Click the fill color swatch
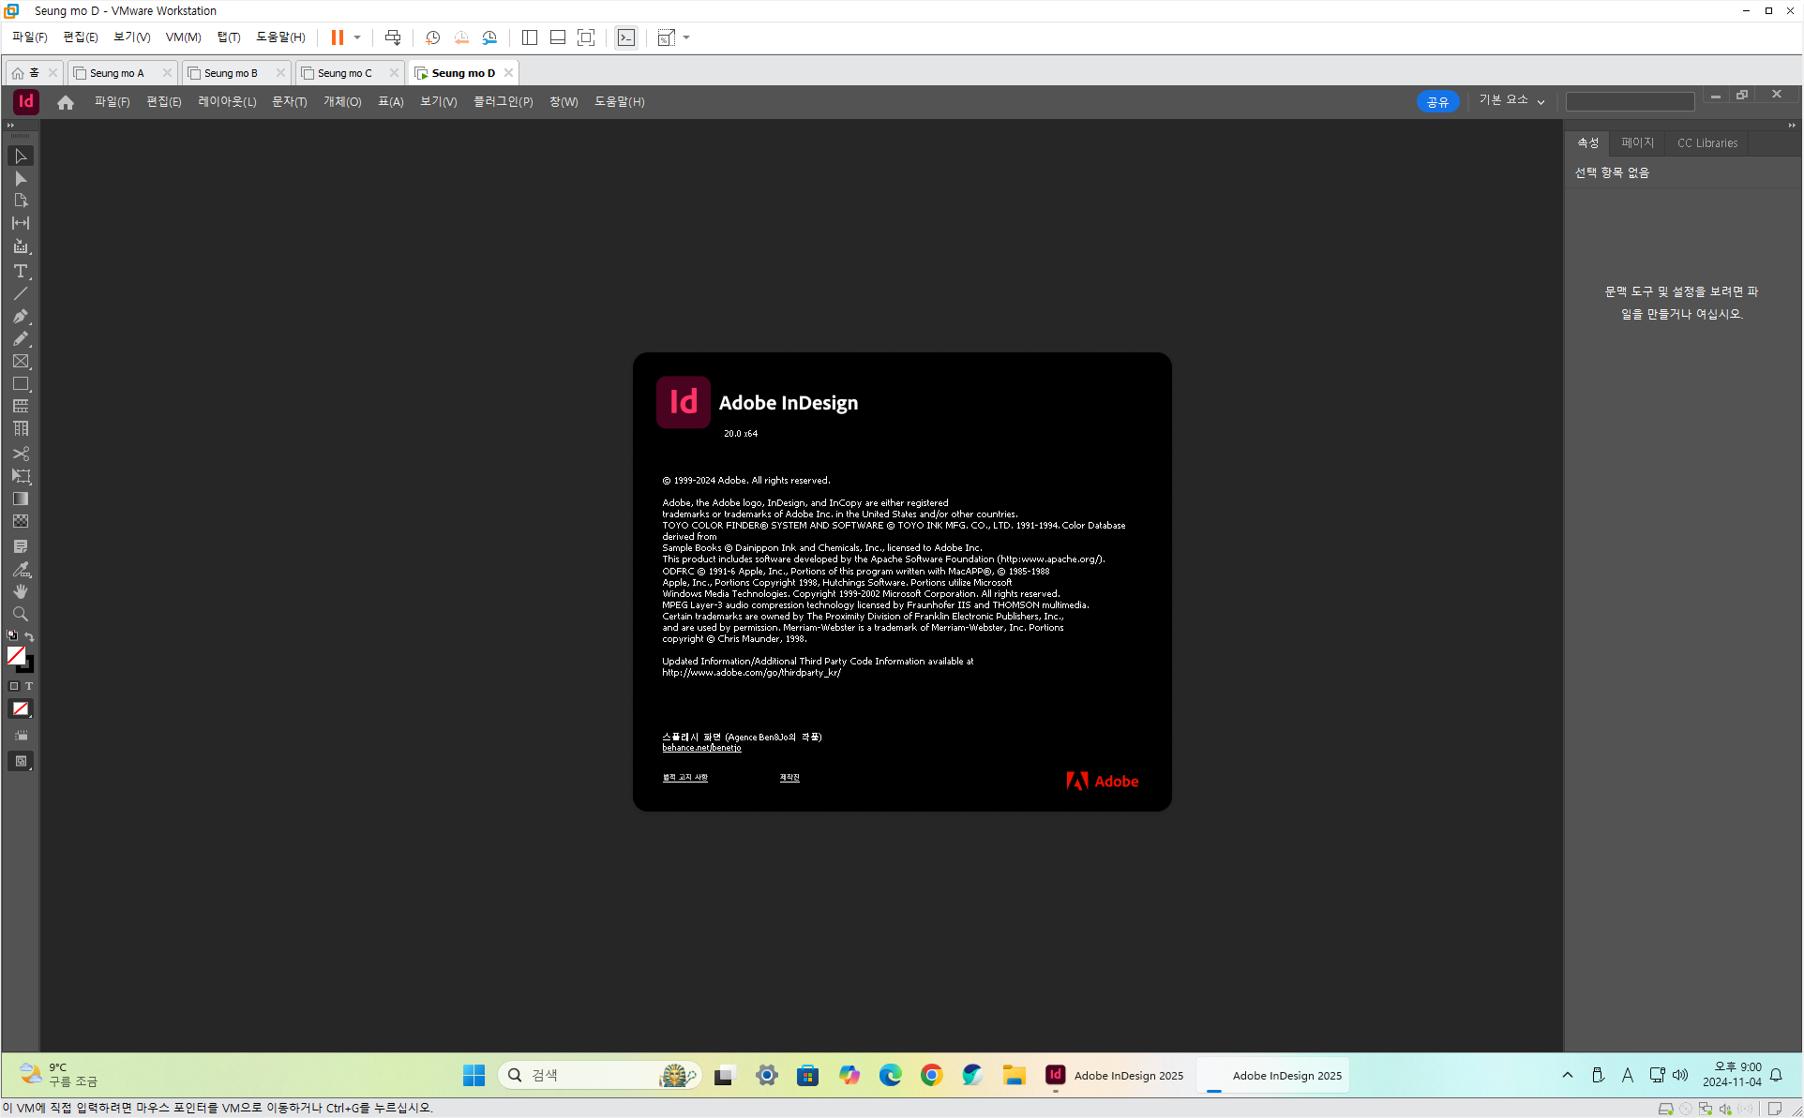 16,656
